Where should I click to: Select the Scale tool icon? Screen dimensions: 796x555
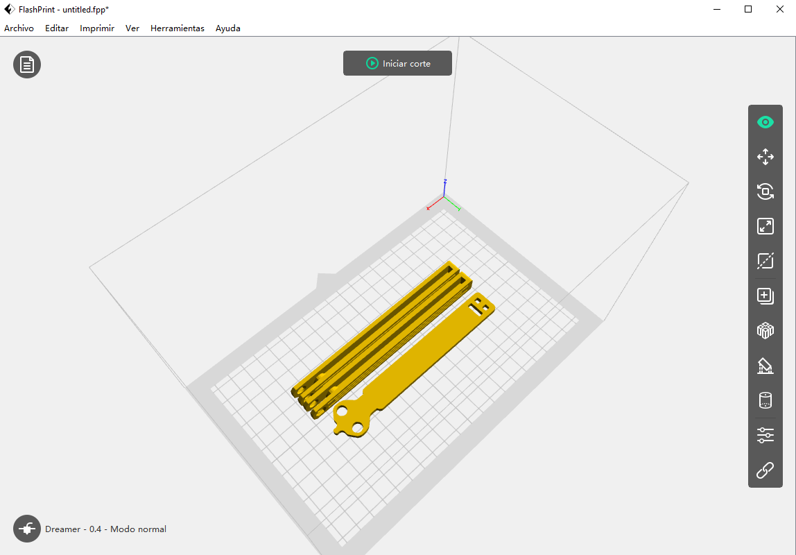(765, 226)
